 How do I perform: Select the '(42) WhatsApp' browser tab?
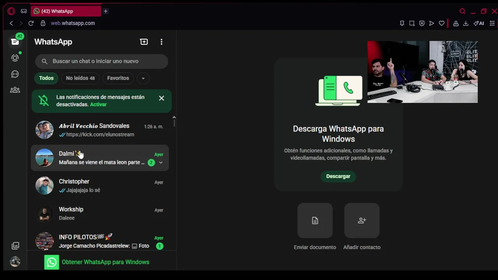pyautogui.click(x=65, y=11)
